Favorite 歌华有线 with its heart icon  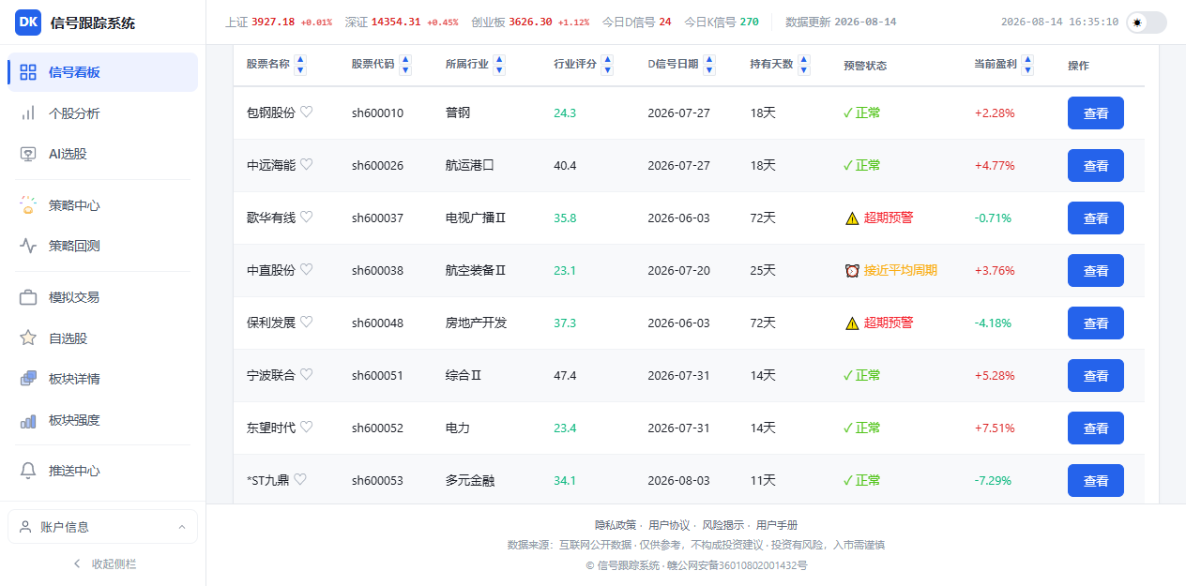coord(306,218)
